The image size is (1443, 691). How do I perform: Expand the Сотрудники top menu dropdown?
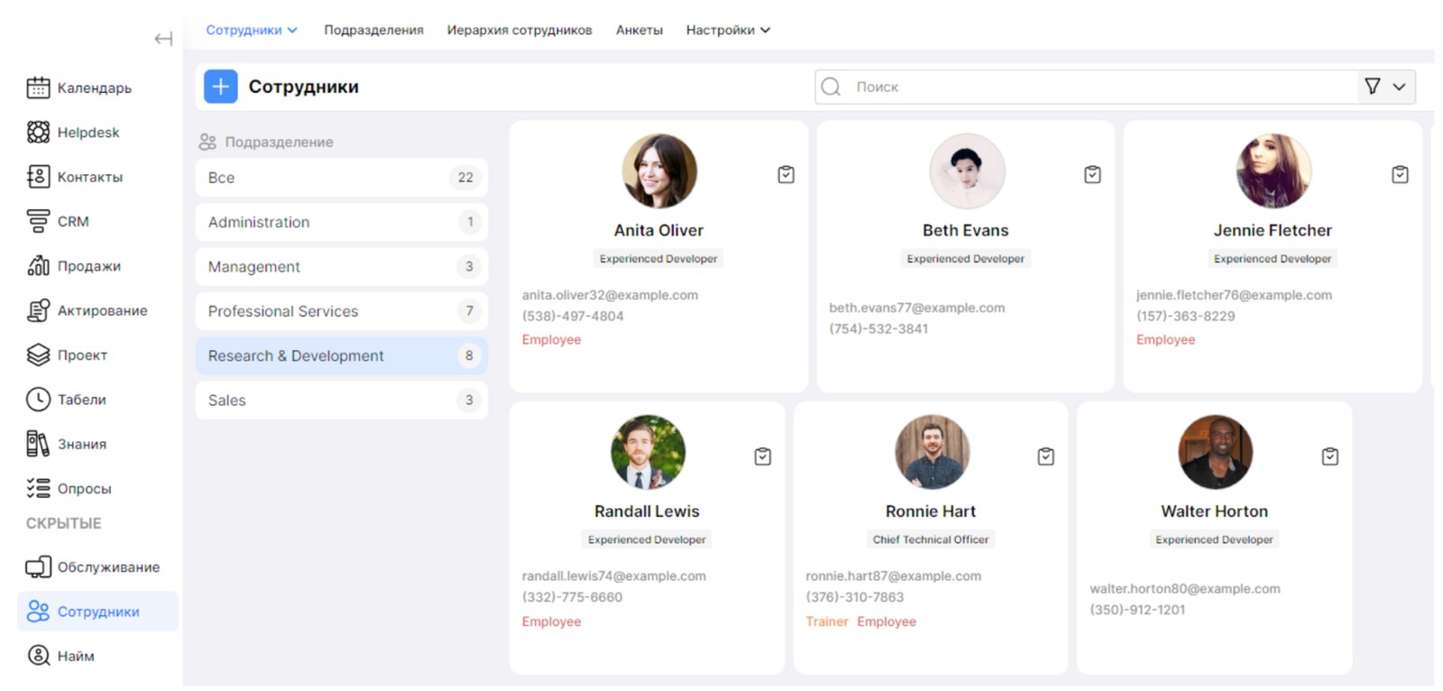[x=252, y=30]
